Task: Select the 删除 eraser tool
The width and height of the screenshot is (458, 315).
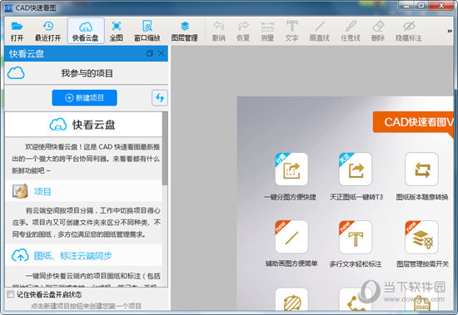Action: coord(378,31)
